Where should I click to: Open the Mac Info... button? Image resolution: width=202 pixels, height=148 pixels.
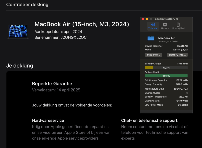(x=154, y=55)
